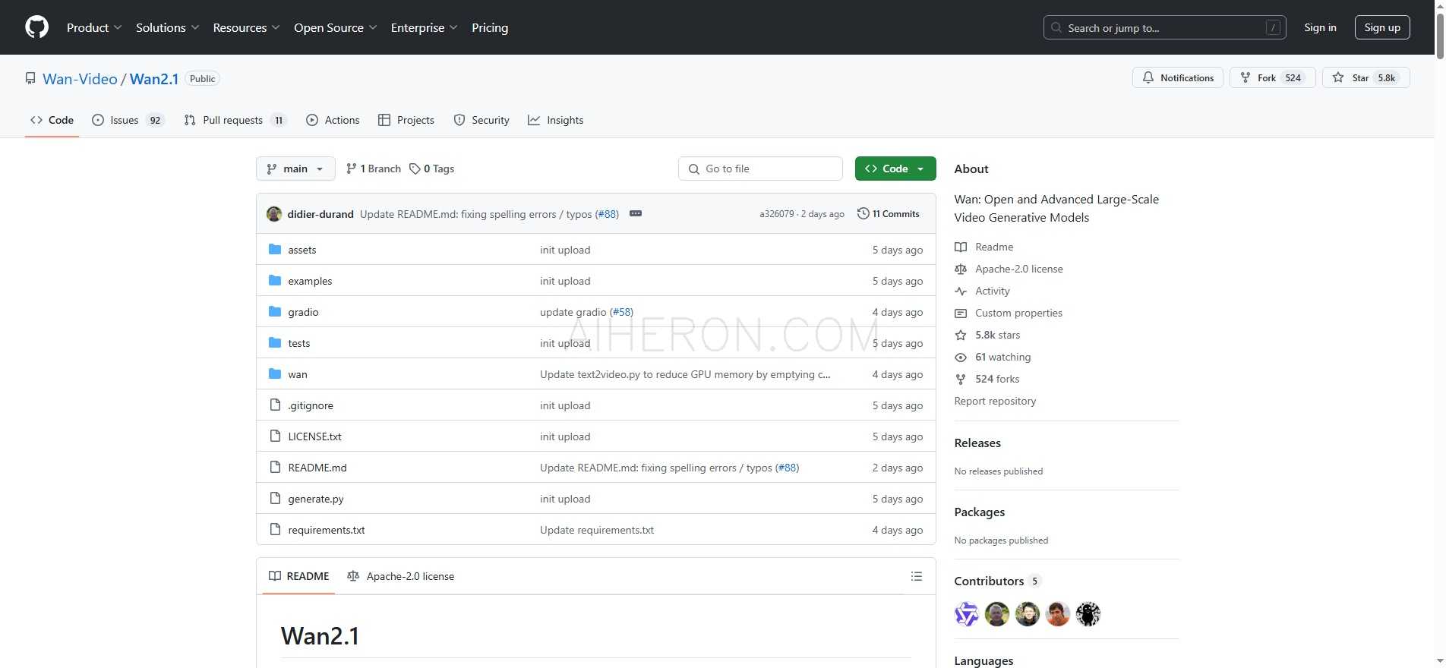This screenshot has height=668, width=1446.
Task: Expand the Solutions menu
Action: (x=167, y=27)
